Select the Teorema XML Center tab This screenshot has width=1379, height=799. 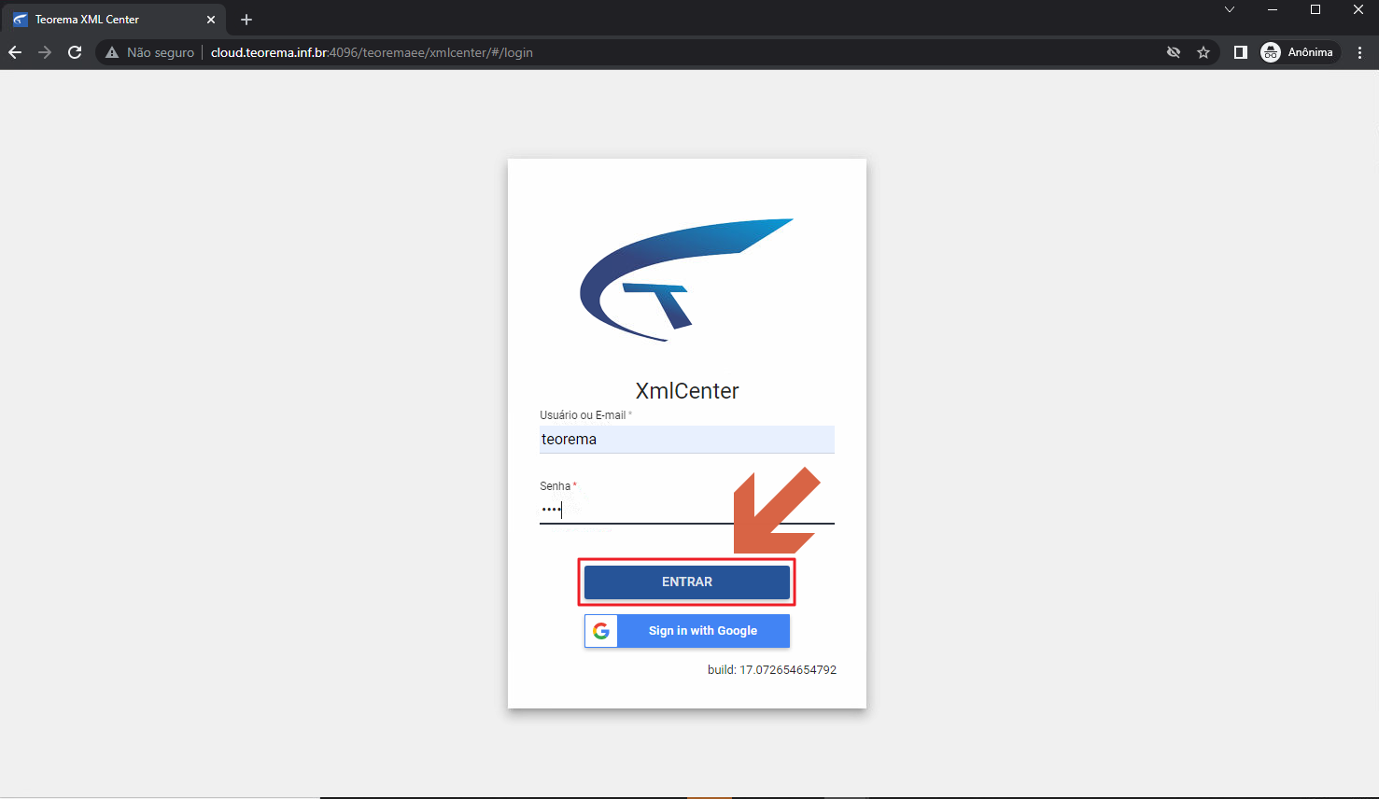point(112,20)
